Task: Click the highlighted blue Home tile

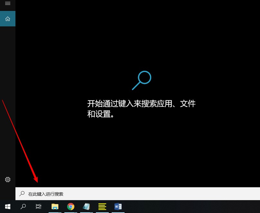Action: [x=7, y=19]
